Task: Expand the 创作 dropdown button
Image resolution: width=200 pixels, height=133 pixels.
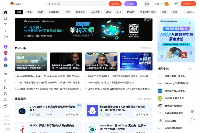Action: (188, 4)
